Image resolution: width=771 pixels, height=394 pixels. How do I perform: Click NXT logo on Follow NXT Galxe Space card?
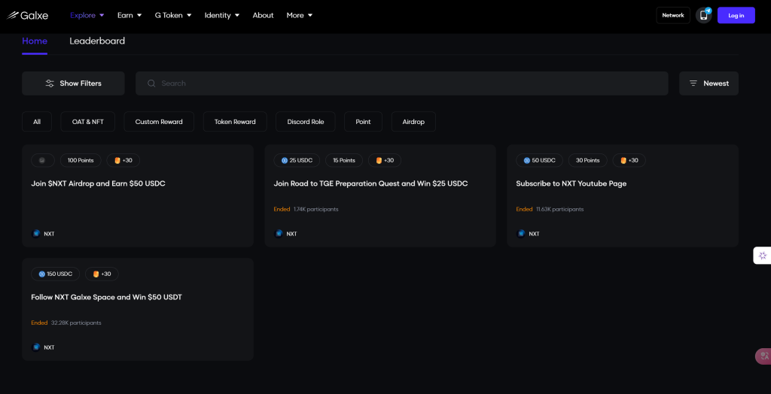36,347
